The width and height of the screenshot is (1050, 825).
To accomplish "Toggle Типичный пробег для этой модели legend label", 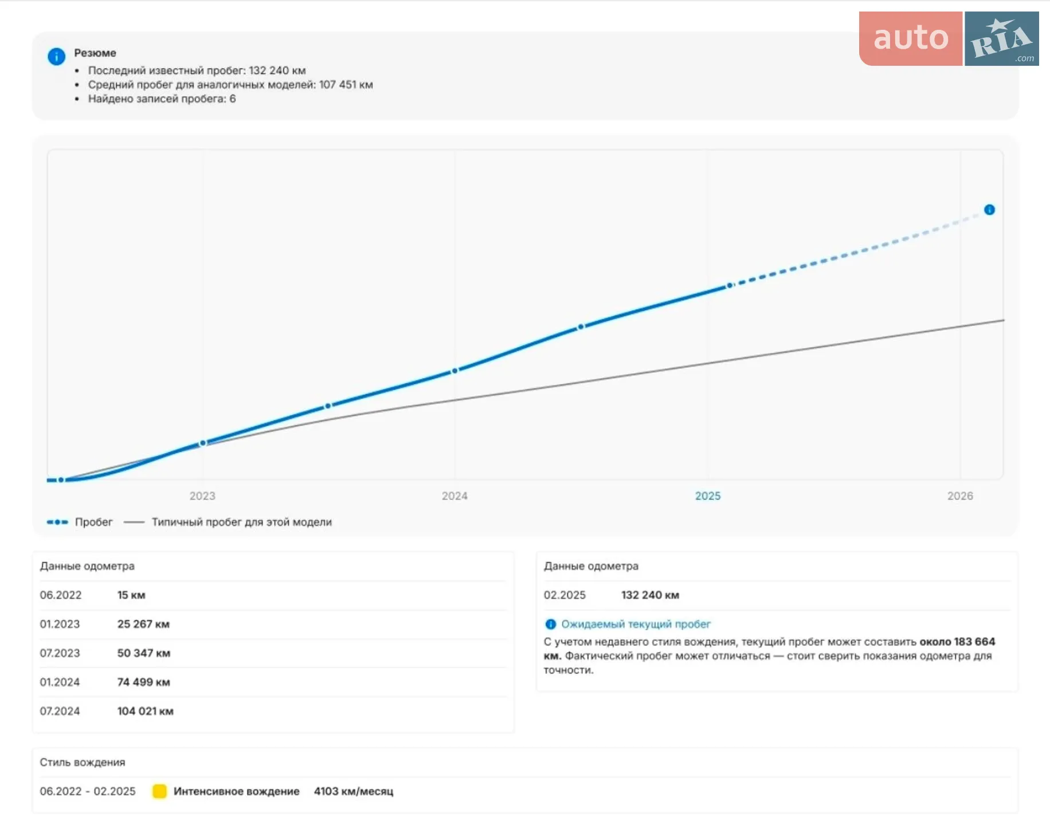I will (242, 522).
